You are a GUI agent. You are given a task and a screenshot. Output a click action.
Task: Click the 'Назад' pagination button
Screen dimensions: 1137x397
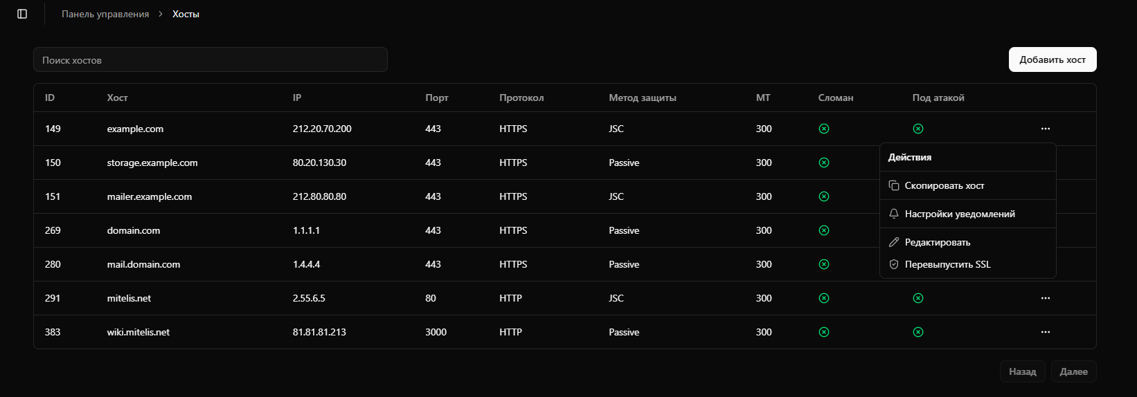[1022, 371]
